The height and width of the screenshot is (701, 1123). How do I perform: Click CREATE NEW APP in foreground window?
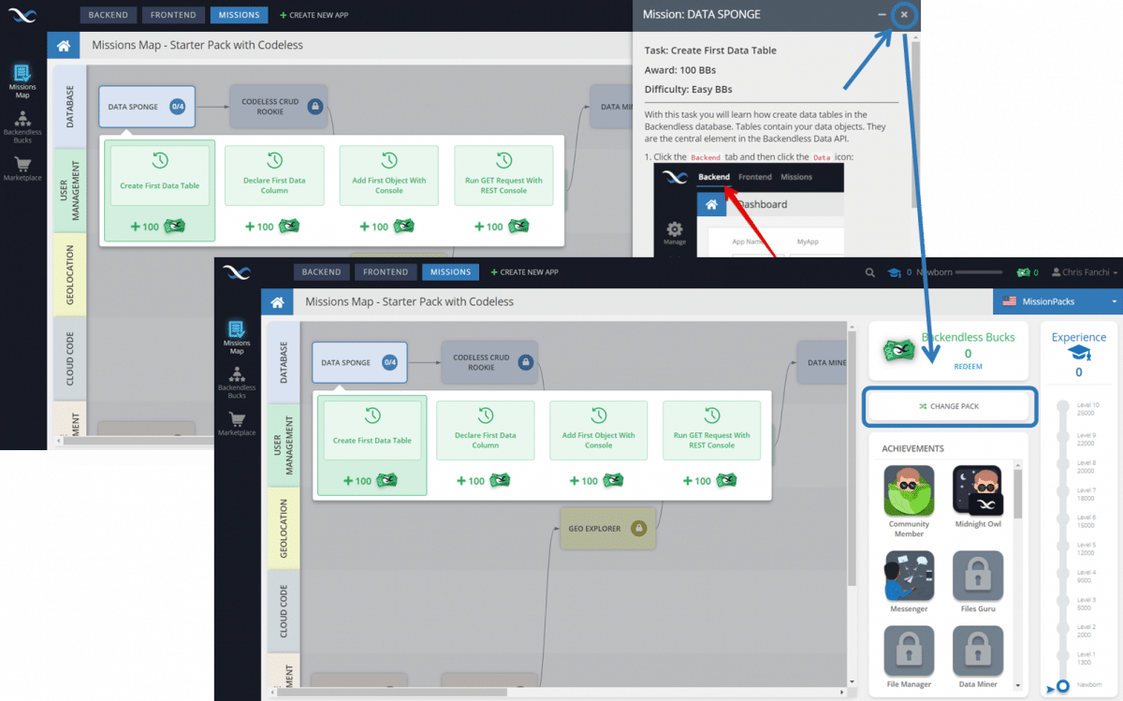[x=525, y=272]
